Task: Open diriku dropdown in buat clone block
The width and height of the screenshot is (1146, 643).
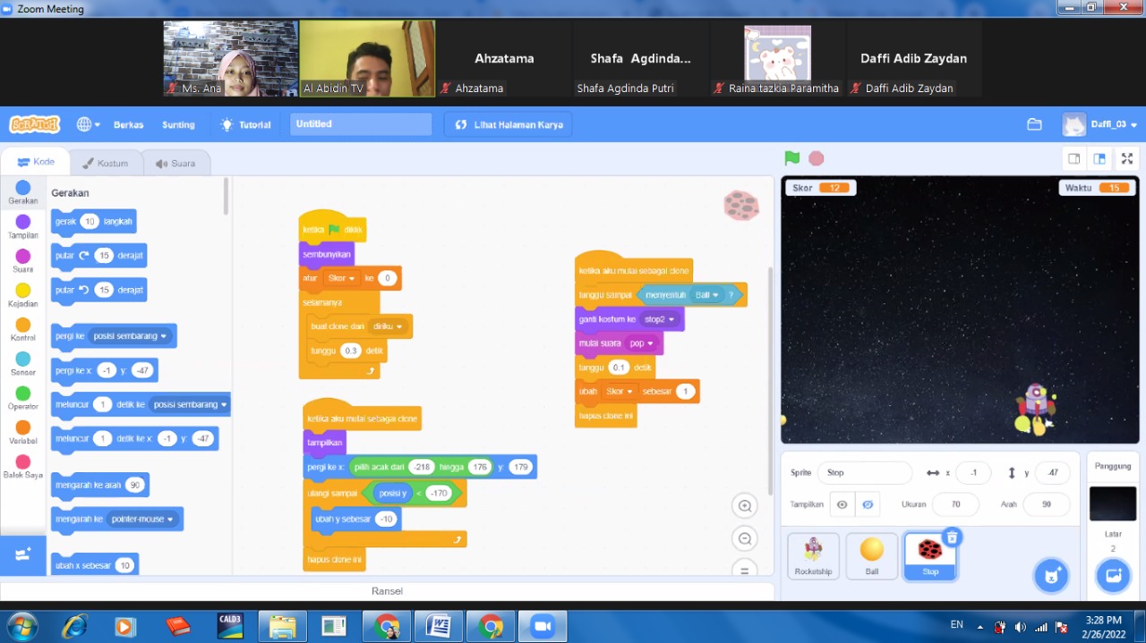Action: [x=389, y=326]
